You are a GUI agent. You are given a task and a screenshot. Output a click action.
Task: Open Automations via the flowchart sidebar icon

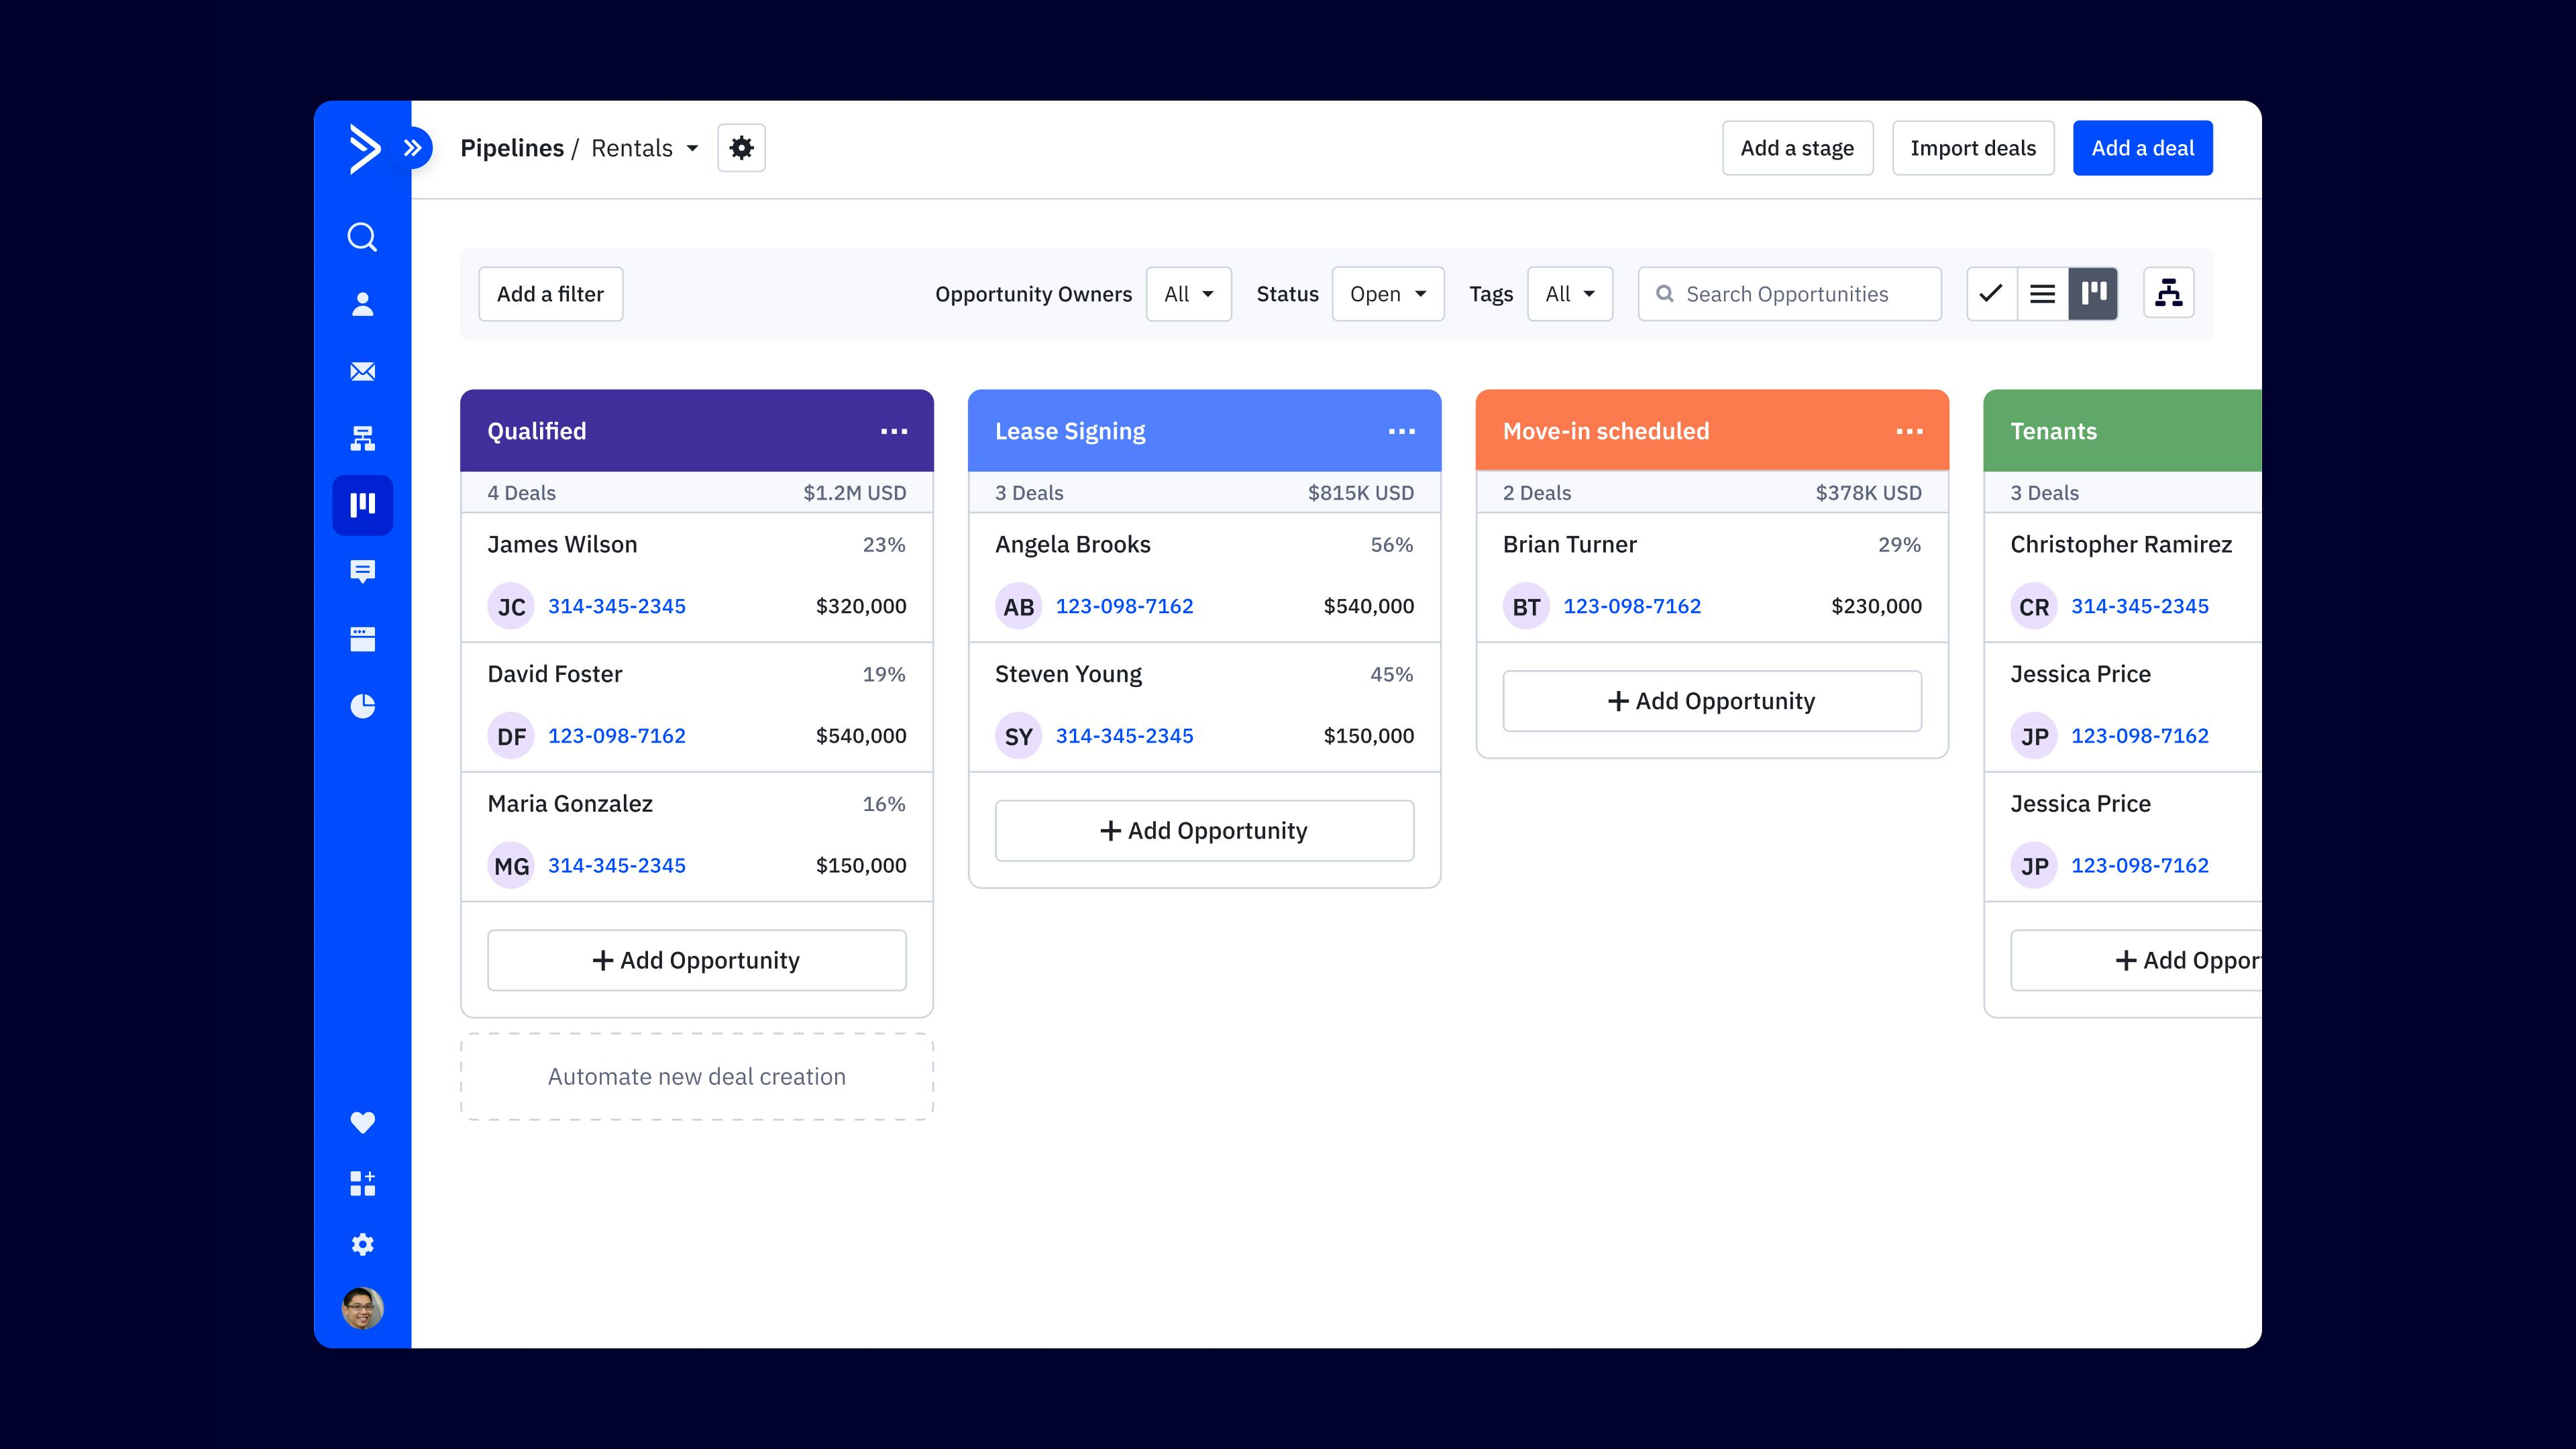(362, 438)
